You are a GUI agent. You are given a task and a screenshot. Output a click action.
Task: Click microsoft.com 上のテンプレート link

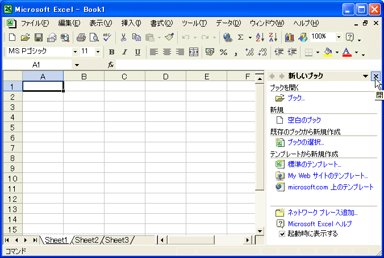pos(331,187)
